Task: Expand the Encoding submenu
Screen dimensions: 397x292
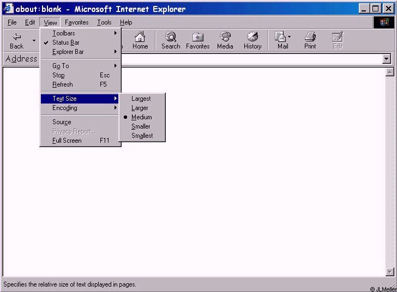Action: [x=81, y=108]
